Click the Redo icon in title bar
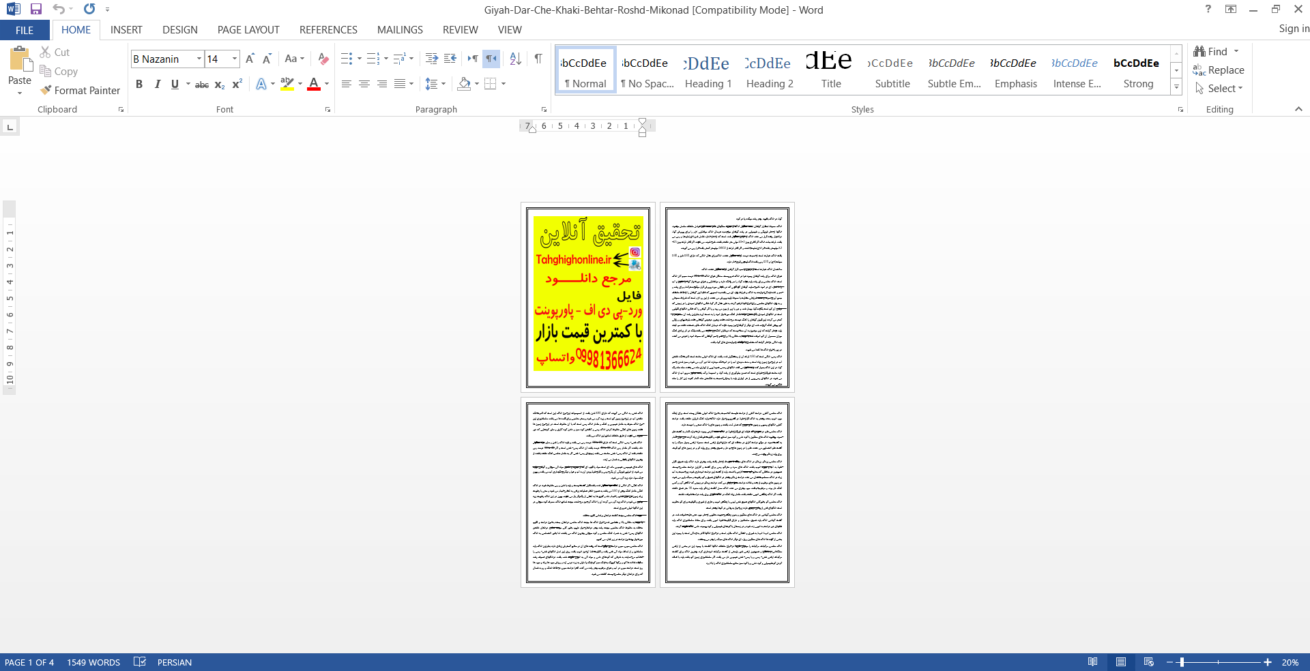 pos(89,10)
